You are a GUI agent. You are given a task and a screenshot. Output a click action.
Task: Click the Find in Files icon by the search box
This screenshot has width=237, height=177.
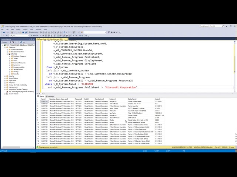pos(82,32)
